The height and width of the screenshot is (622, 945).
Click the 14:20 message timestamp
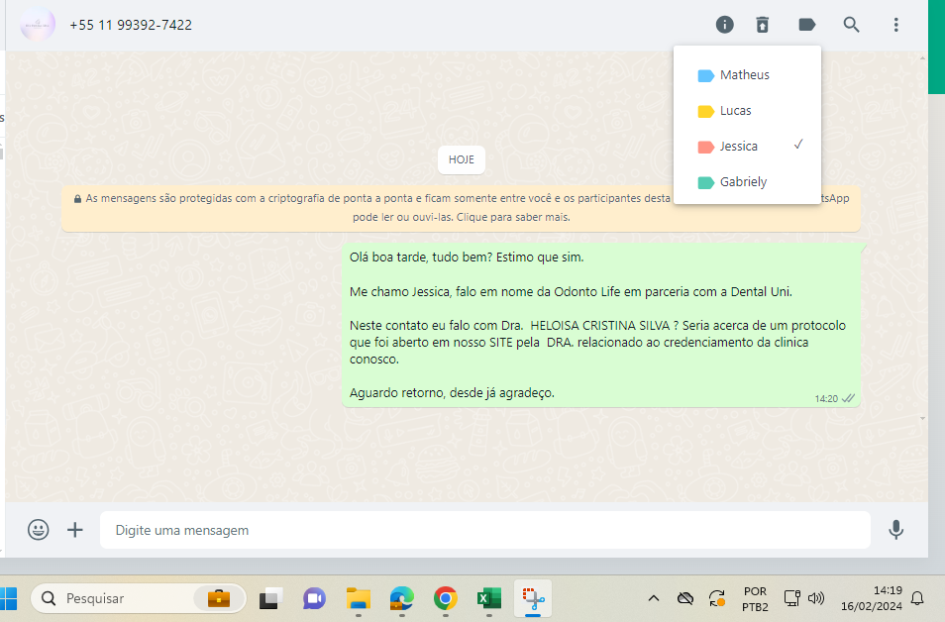coord(826,399)
